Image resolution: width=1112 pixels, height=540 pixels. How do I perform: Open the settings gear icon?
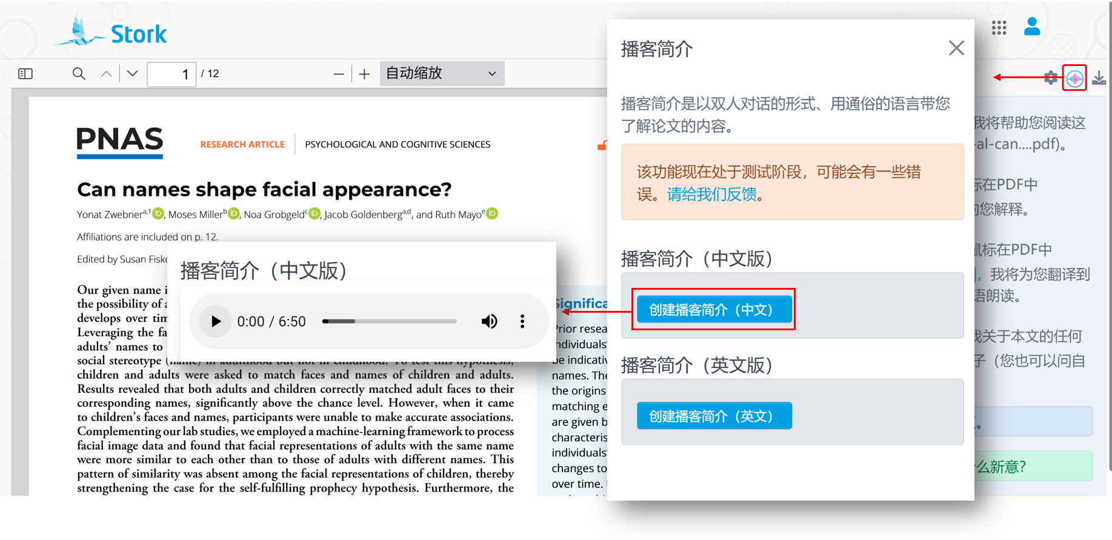point(1051,78)
